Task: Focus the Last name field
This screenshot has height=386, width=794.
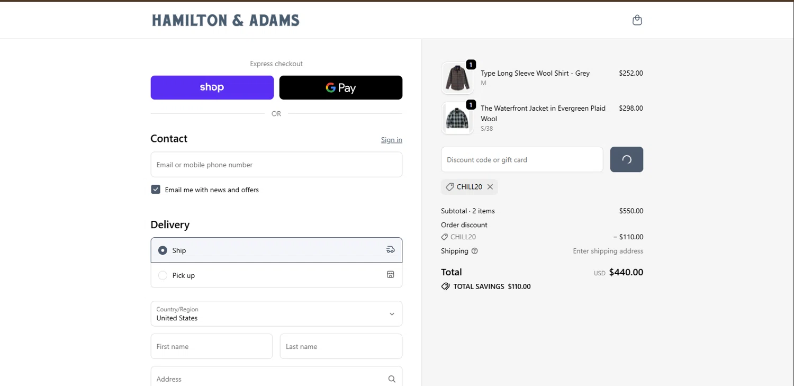Action: click(x=341, y=346)
